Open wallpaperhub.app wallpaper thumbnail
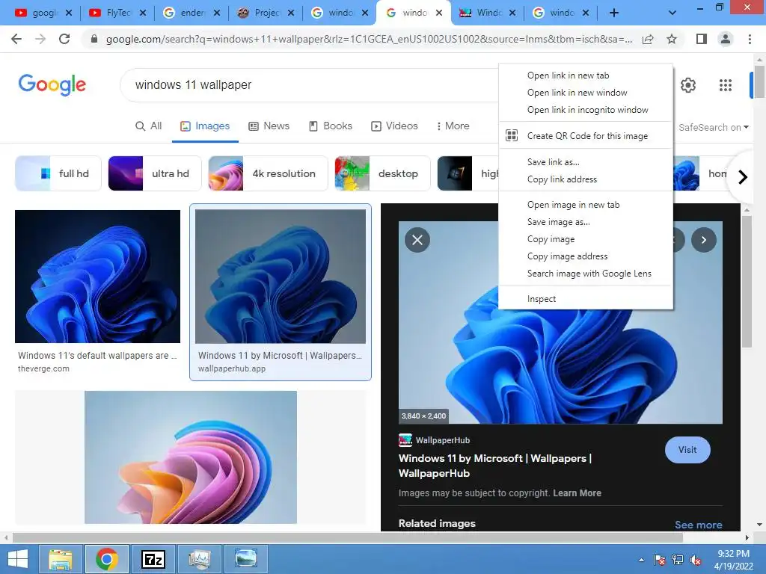Screen dimensions: 766x574 (281, 277)
